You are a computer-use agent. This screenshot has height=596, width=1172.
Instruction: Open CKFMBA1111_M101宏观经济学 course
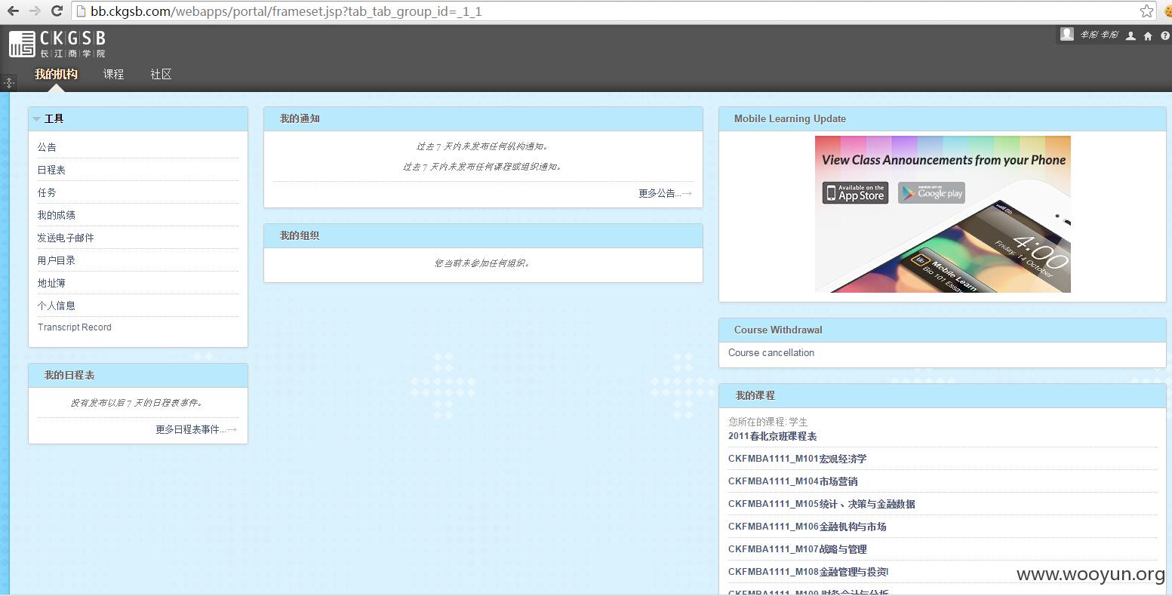click(x=797, y=459)
